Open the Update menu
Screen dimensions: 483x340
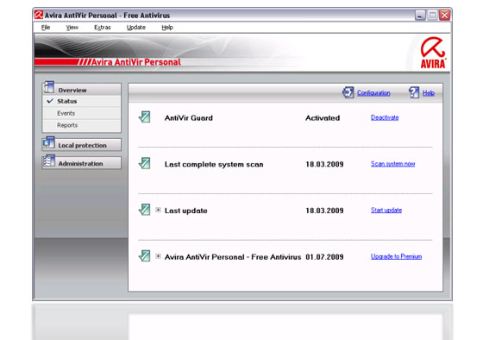point(136,28)
